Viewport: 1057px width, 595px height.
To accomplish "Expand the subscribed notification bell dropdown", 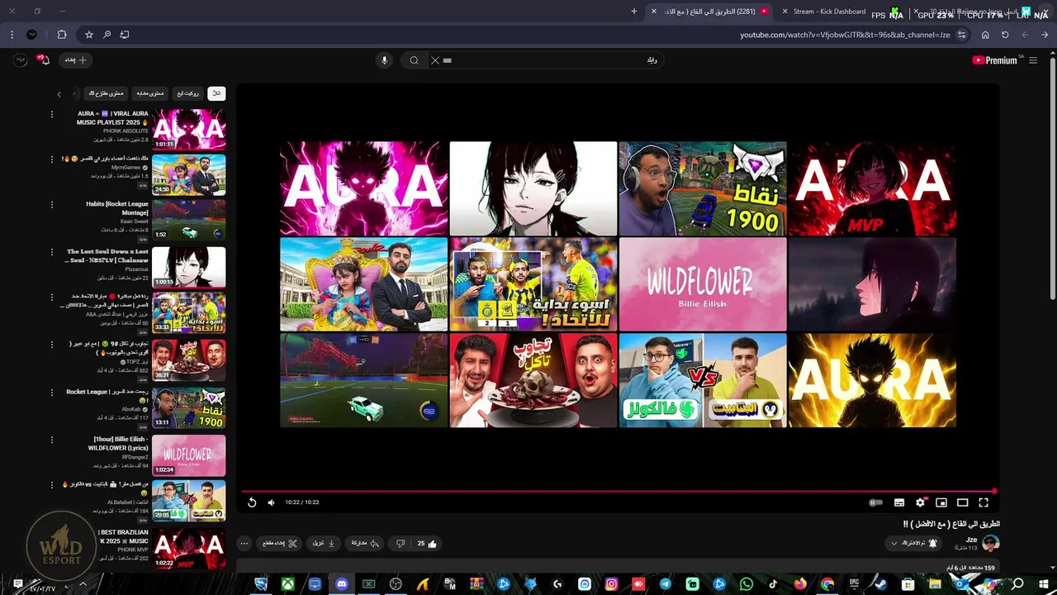I will 913,543.
